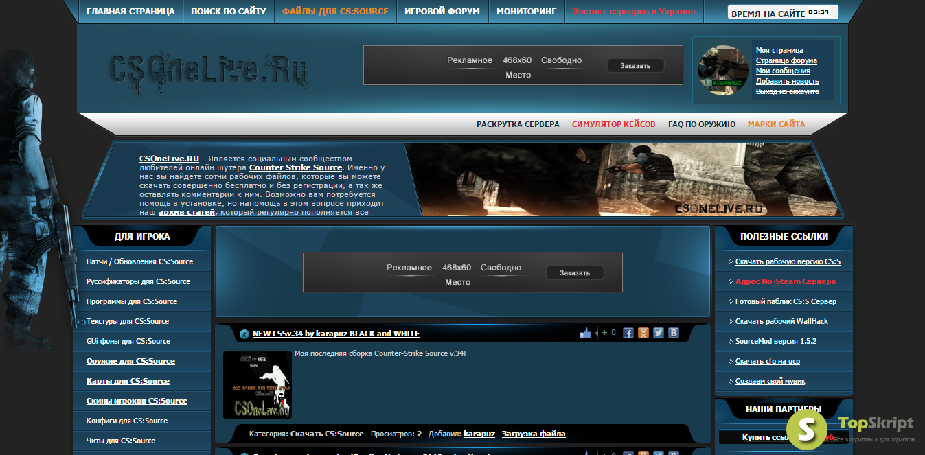Click CSOneLive.RU link in intro text

click(169, 159)
